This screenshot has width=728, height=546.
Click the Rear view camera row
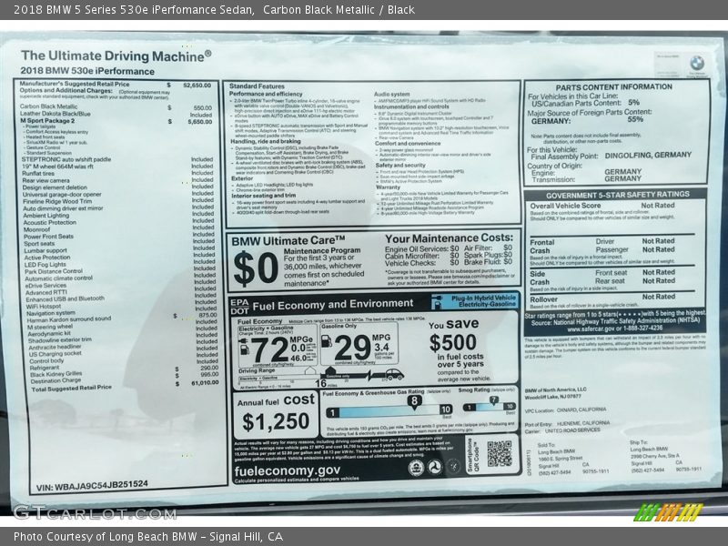tap(118, 180)
